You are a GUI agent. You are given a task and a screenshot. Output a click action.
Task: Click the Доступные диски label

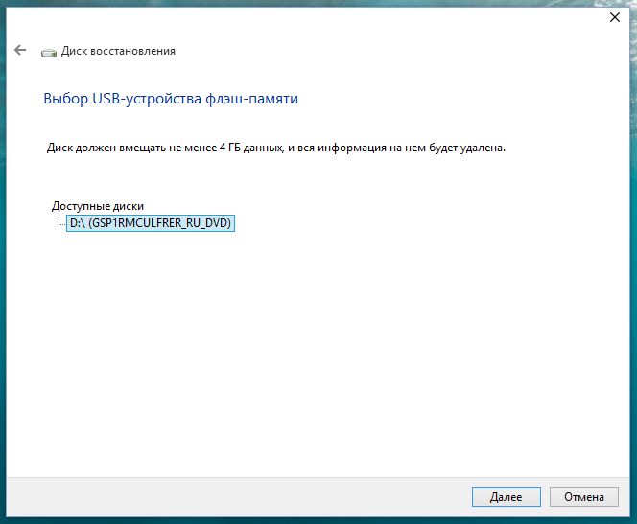(x=98, y=206)
